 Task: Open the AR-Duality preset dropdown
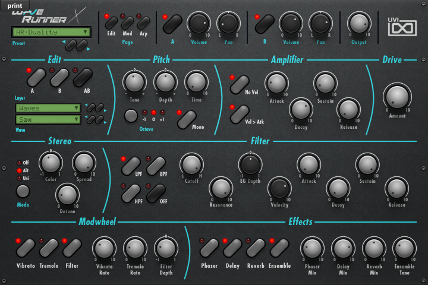(x=51, y=32)
